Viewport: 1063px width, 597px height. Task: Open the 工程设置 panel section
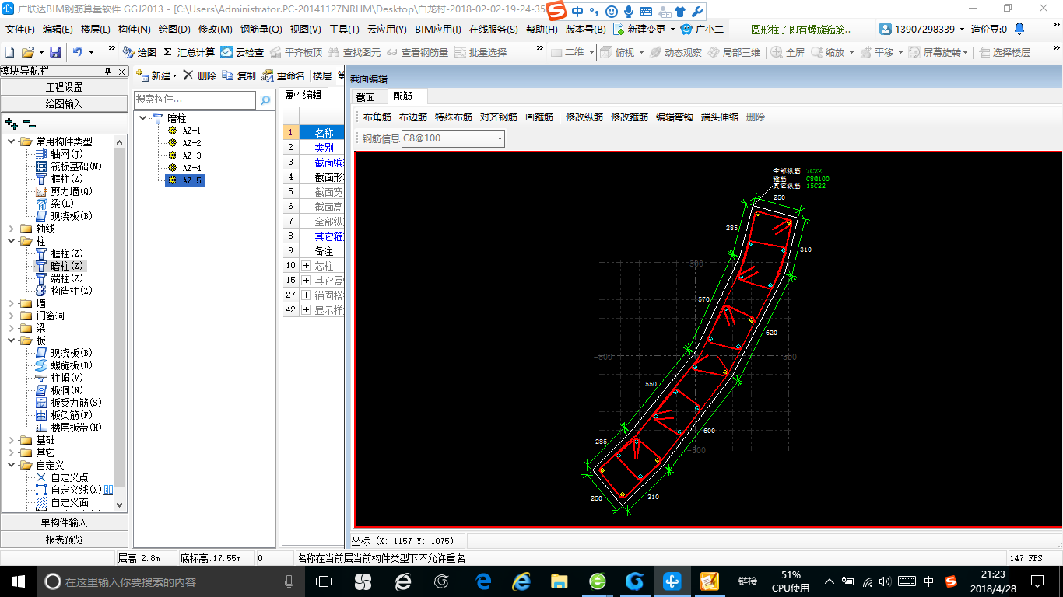(64, 87)
